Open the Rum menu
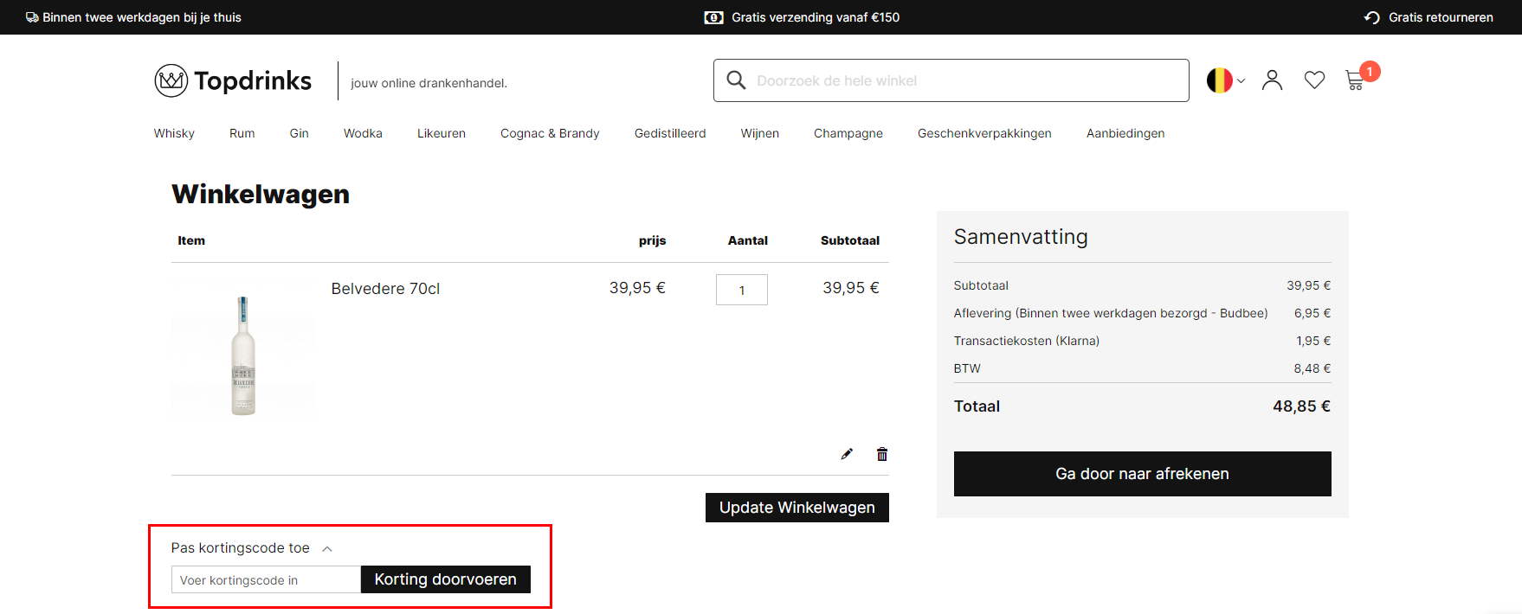 (242, 133)
